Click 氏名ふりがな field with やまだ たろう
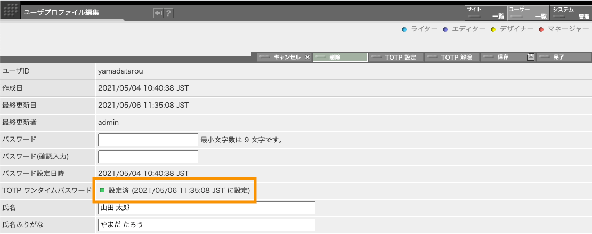The width and height of the screenshot is (592, 234). pyautogui.click(x=207, y=225)
